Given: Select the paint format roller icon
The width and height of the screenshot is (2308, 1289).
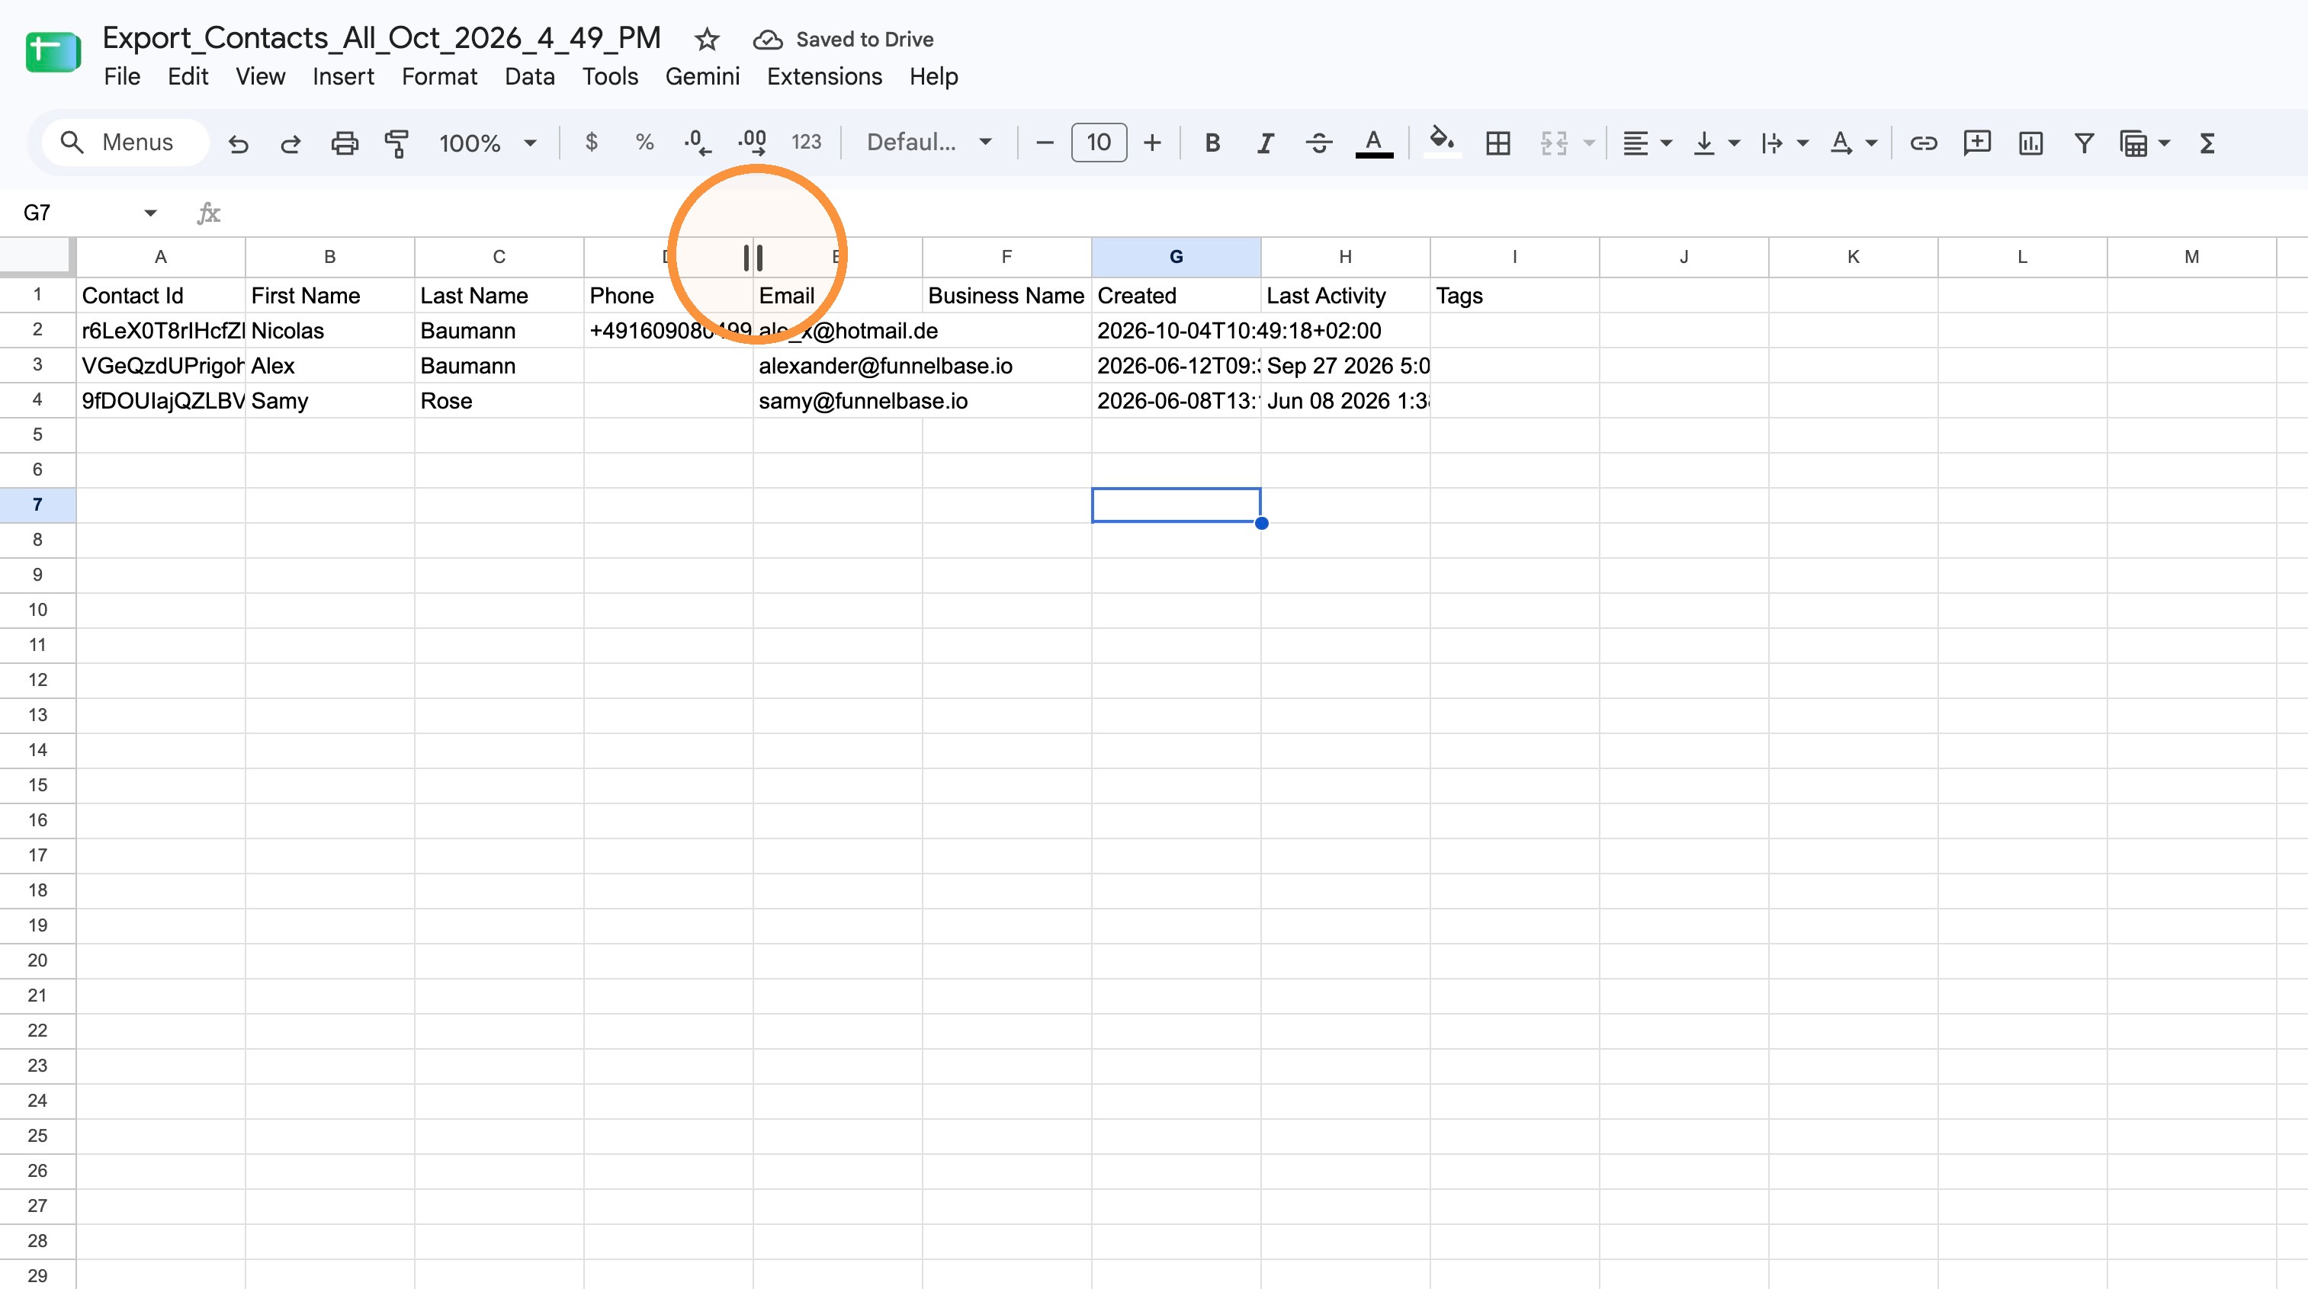Looking at the screenshot, I should 396,143.
